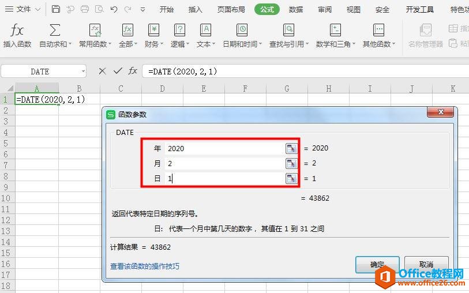
Task: Select column C header
Action: [x=121, y=88]
